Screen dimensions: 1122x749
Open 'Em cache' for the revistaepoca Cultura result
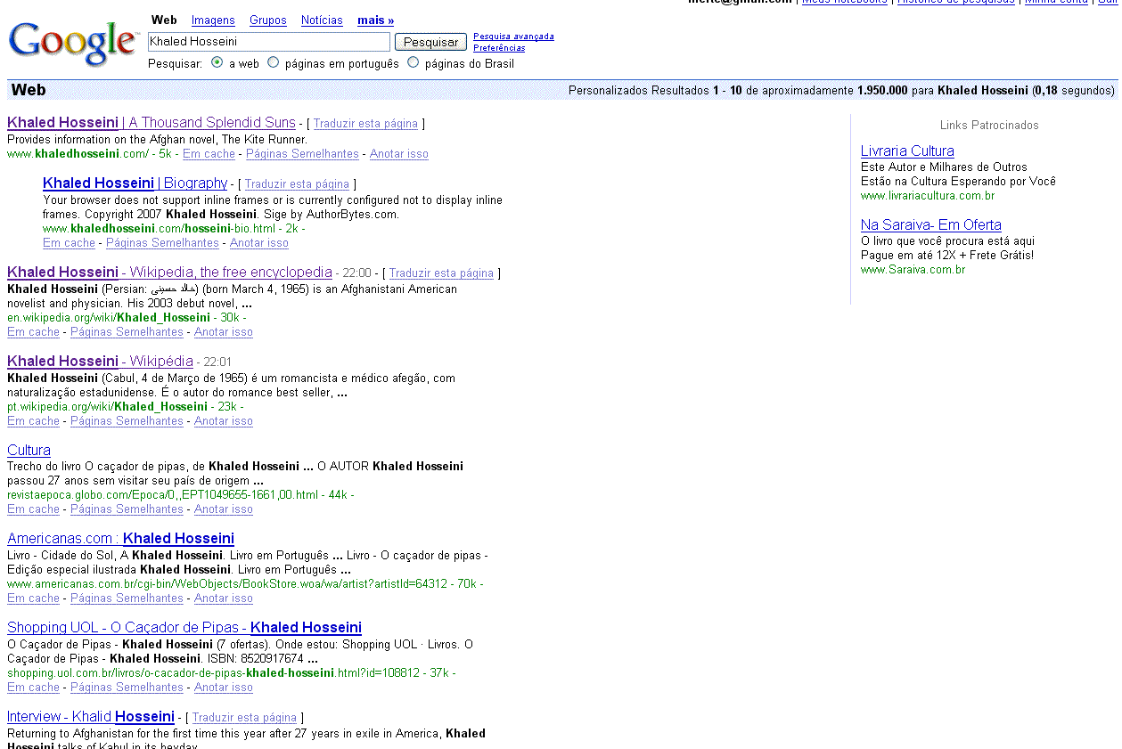tap(33, 509)
